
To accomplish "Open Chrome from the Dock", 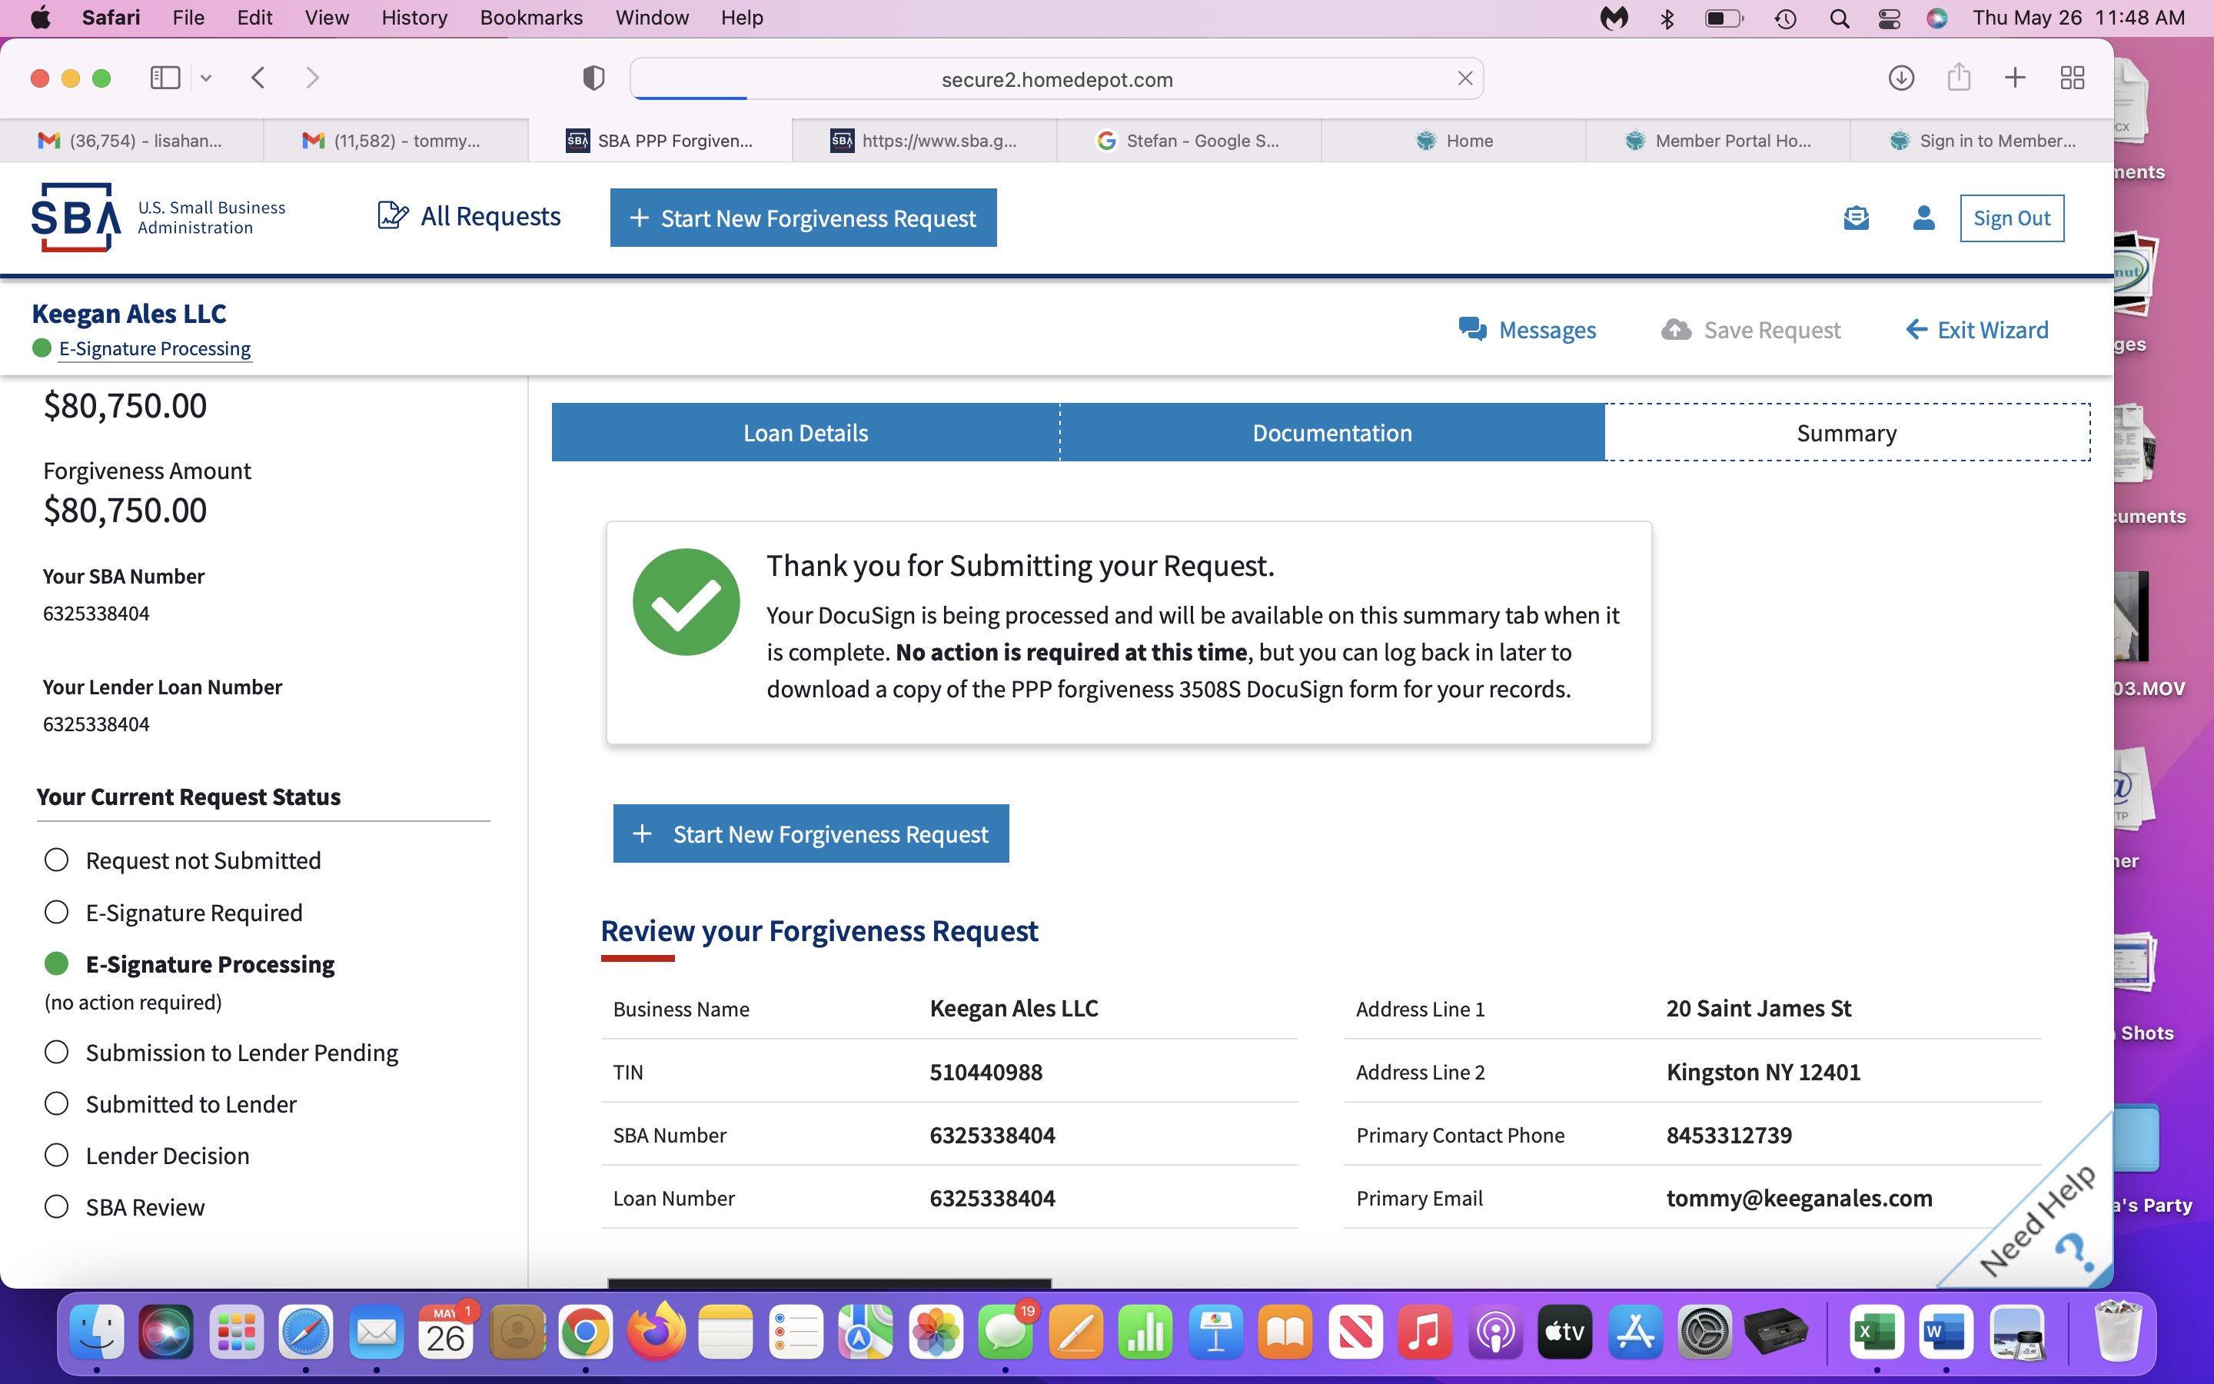I will pyautogui.click(x=586, y=1332).
